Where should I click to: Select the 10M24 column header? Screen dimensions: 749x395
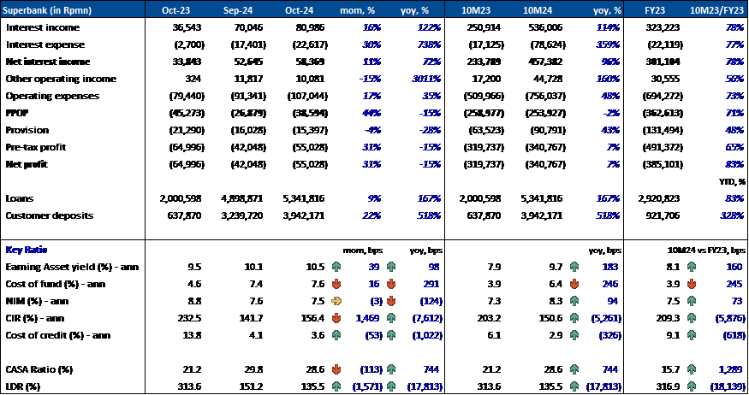click(x=538, y=10)
